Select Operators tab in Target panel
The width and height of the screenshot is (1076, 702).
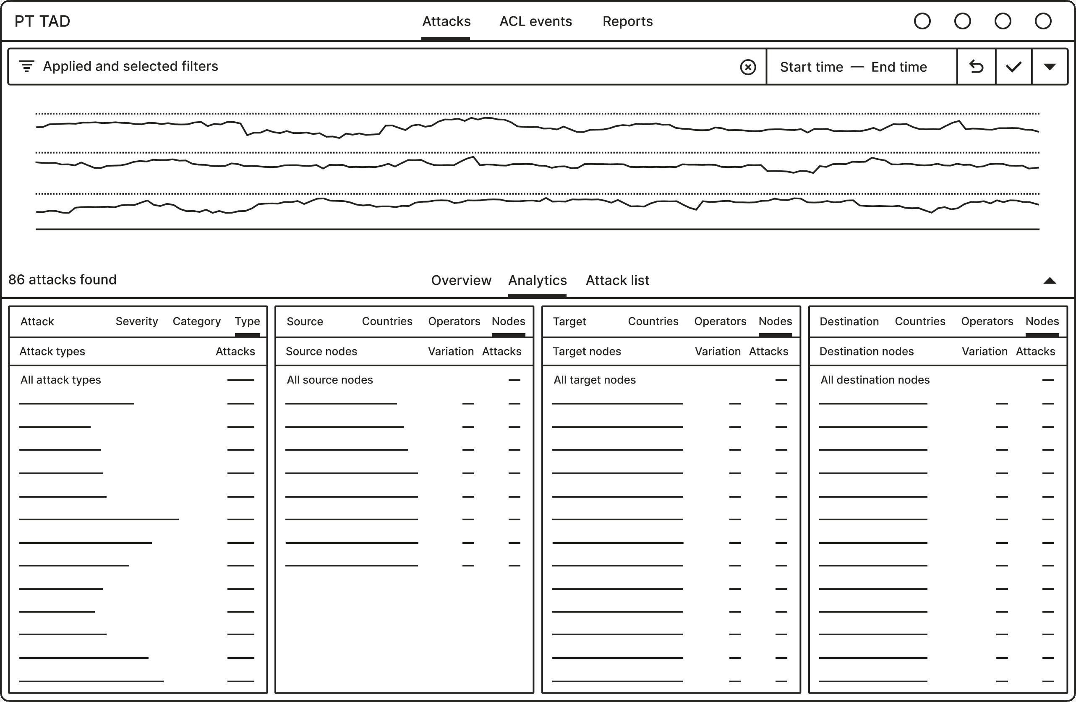click(x=720, y=321)
